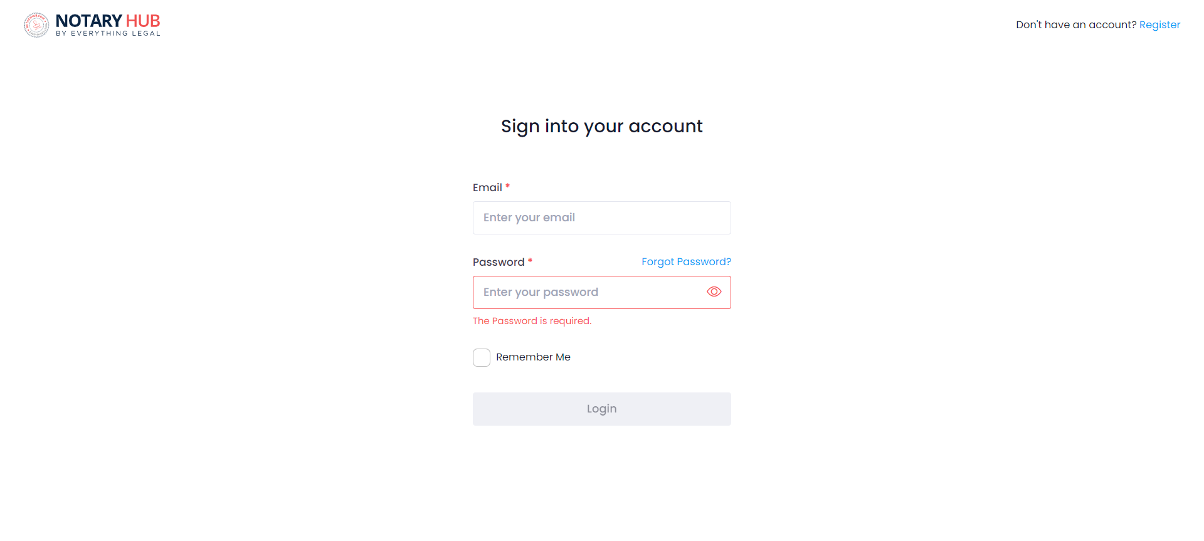Open the Forgot Password? link
Image resolution: width=1204 pixels, height=541 pixels.
click(686, 262)
